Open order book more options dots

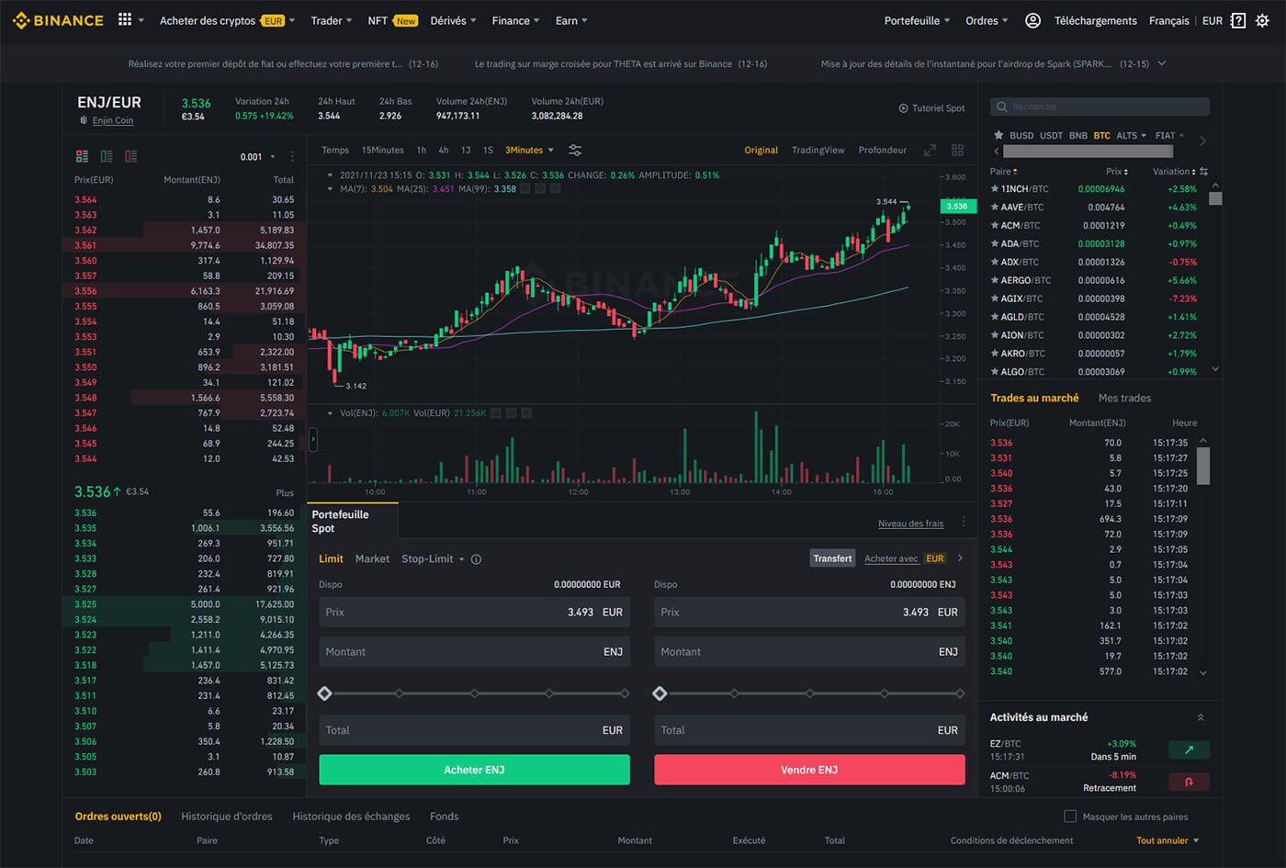[x=293, y=156]
